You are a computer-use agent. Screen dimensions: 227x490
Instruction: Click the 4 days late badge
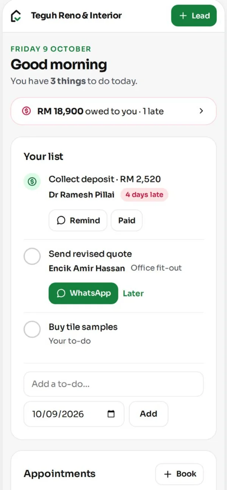[145, 195]
